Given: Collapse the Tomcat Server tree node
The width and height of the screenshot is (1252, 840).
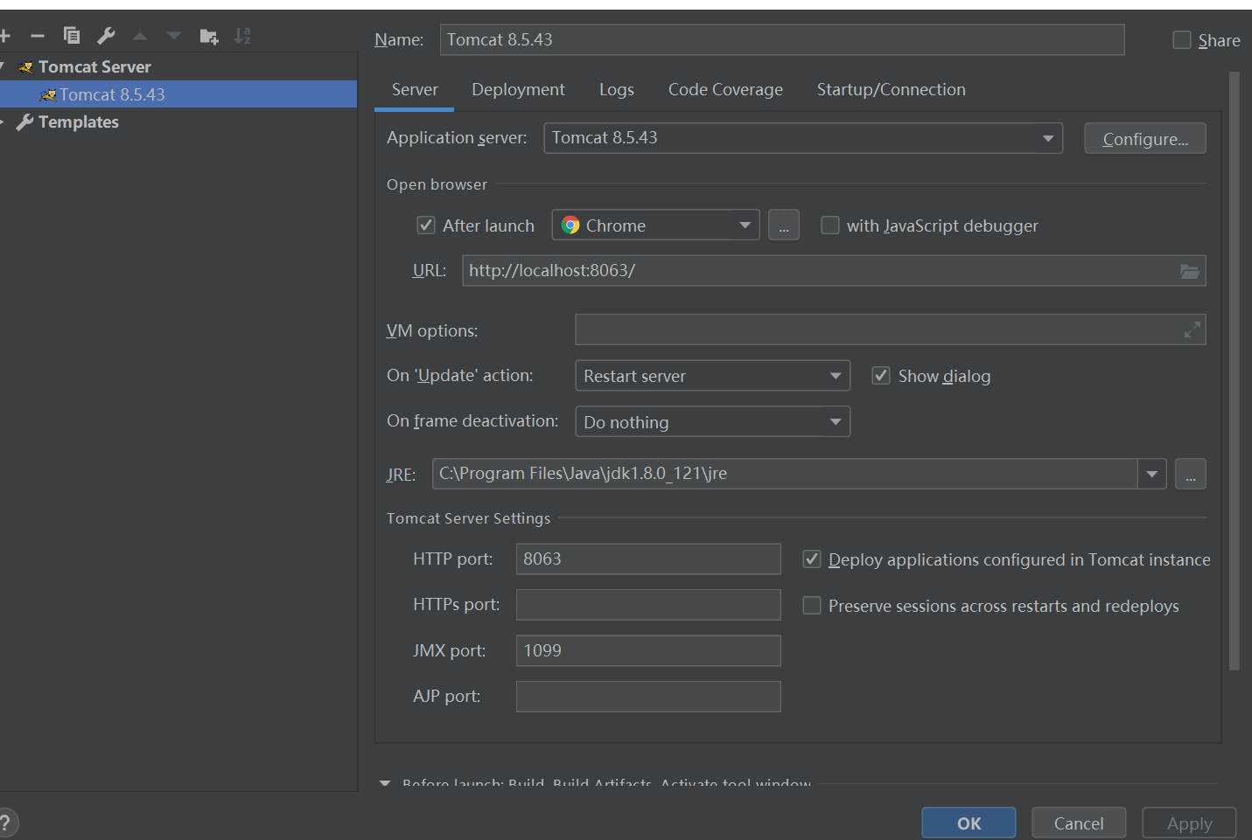Looking at the screenshot, I should click(x=3, y=66).
